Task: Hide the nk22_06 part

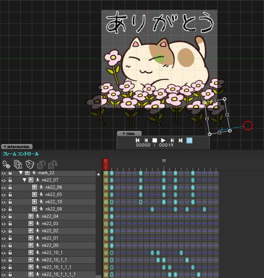Action: pyautogui.click(x=4, y=187)
